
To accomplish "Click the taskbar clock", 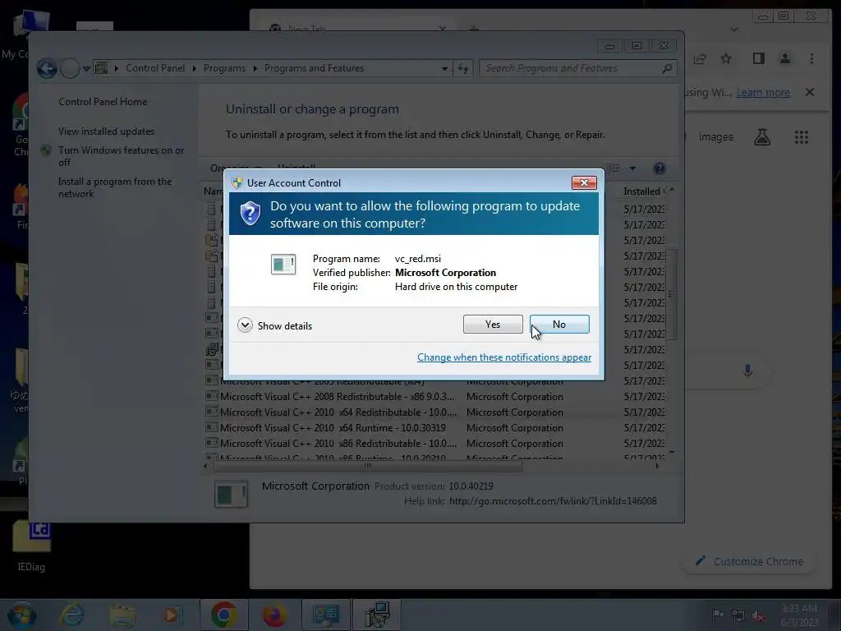I will point(799,615).
